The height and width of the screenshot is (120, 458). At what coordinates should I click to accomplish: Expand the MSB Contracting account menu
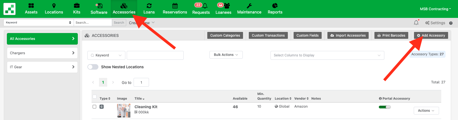click(x=435, y=9)
